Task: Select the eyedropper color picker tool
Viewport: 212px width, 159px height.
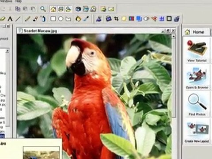Action: coord(86,19)
